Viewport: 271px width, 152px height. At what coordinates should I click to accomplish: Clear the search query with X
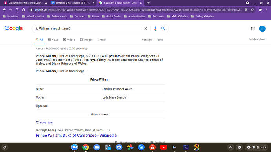coord(146,29)
